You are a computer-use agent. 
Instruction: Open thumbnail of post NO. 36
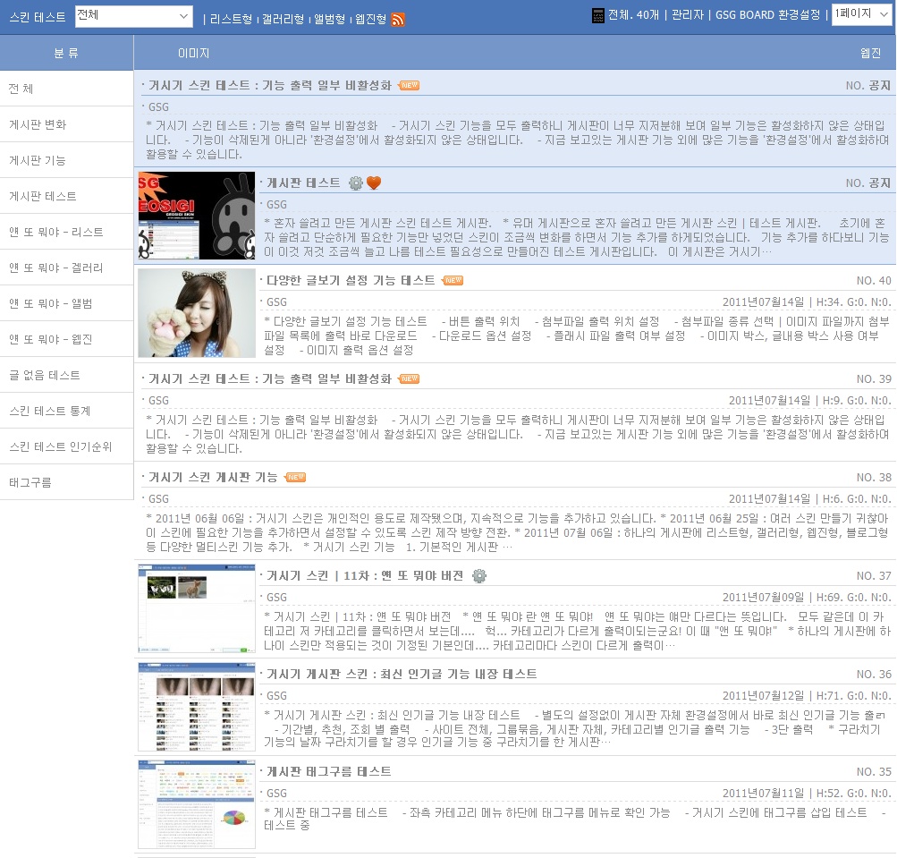click(196, 706)
